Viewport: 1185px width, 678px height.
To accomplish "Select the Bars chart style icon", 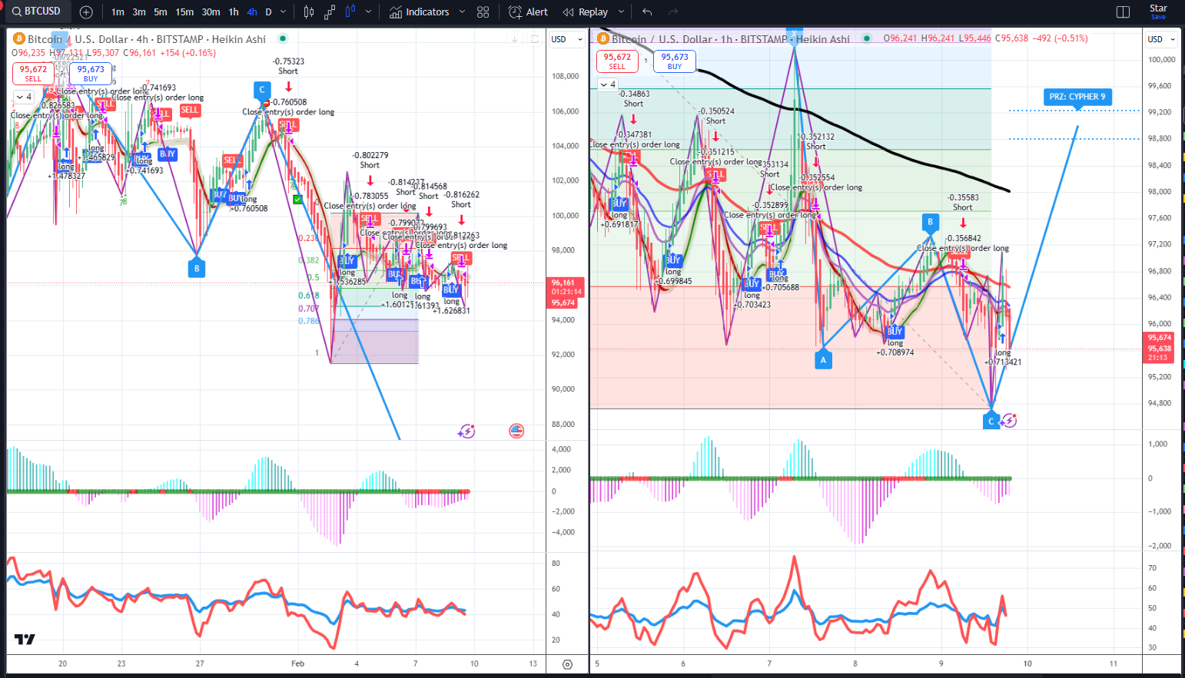I will 309,12.
